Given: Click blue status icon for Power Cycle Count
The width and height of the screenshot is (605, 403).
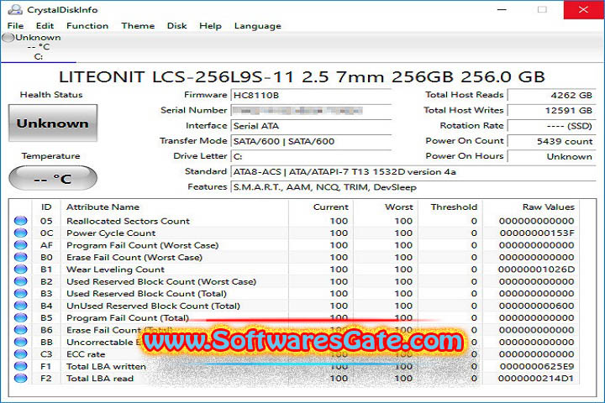Looking at the screenshot, I should pyautogui.click(x=21, y=233).
